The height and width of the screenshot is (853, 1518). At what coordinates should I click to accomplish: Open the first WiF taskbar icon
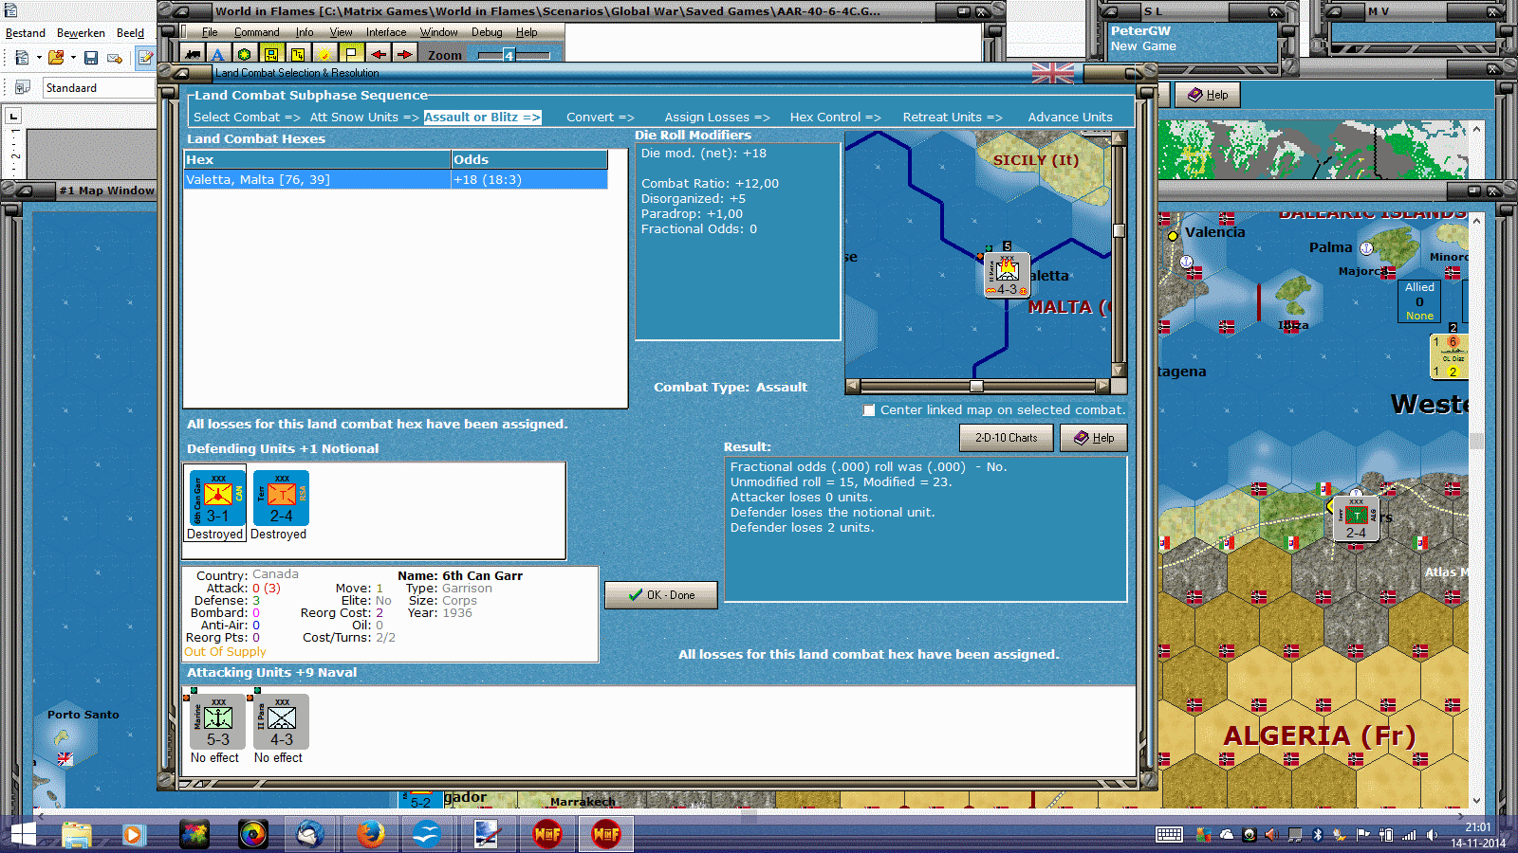(547, 834)
